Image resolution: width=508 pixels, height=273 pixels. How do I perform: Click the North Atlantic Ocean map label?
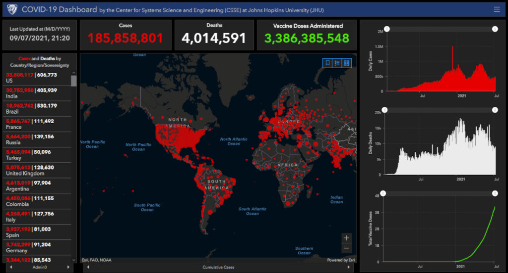point(234,141)
